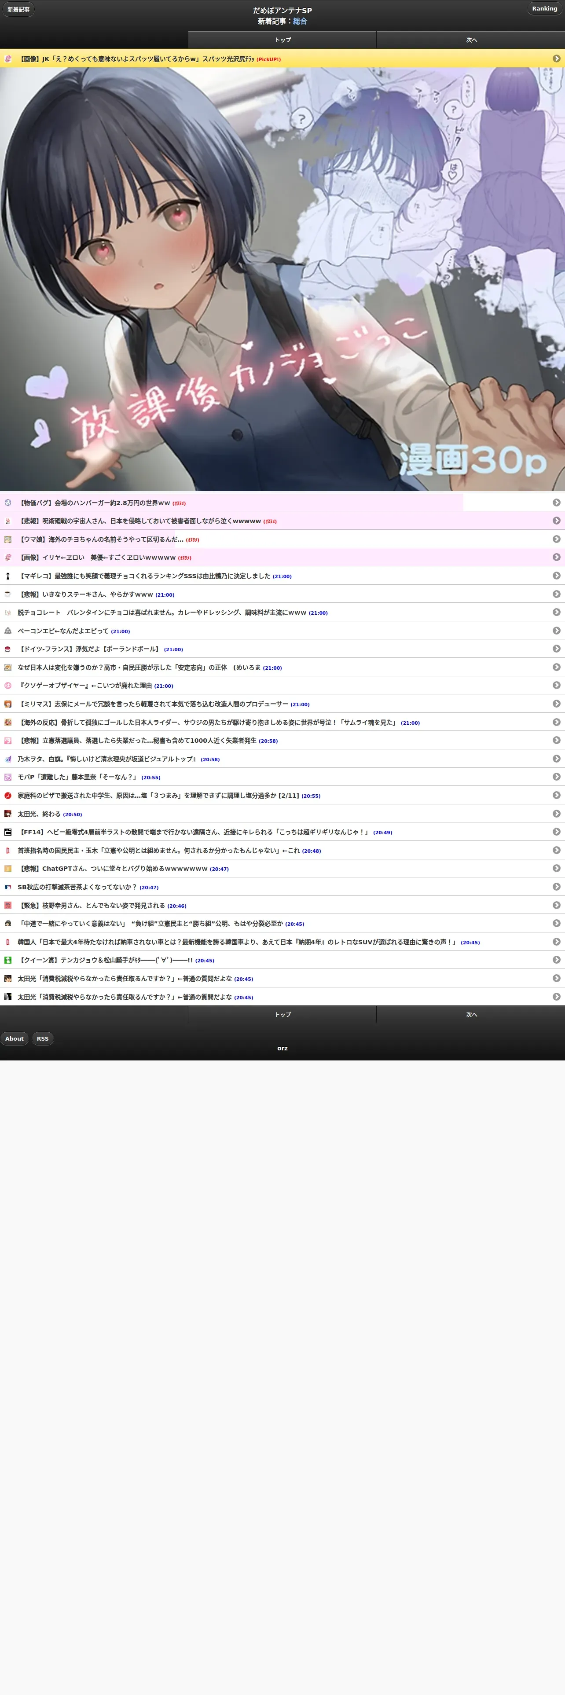
Task: Click the favicon beside 【物価バグ】会場のハンバーガー row
Action: pyautogui.click(x=8, y=503)
